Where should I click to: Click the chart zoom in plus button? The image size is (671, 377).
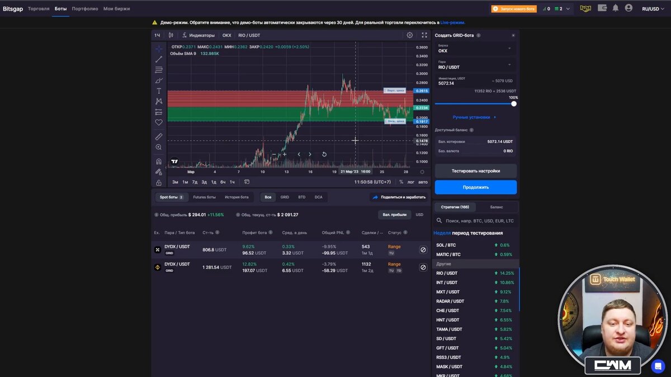(285, 154)
